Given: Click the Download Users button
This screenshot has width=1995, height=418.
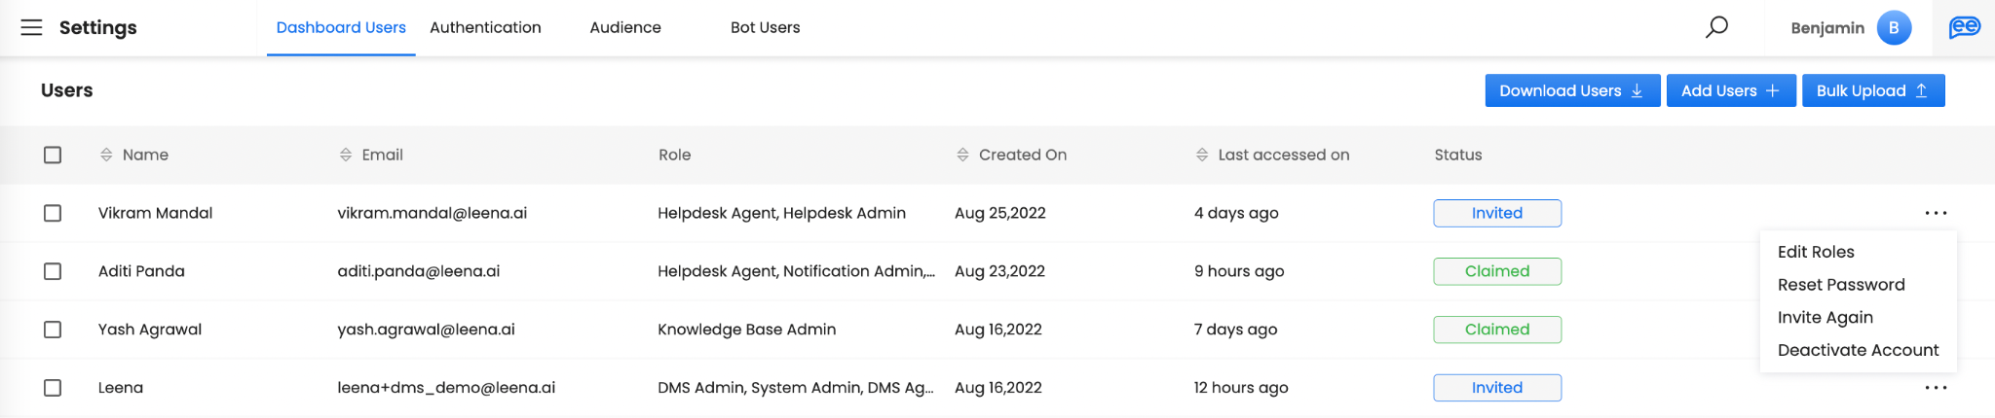Looking at the screenshot, I should (x=1571, y=90).
